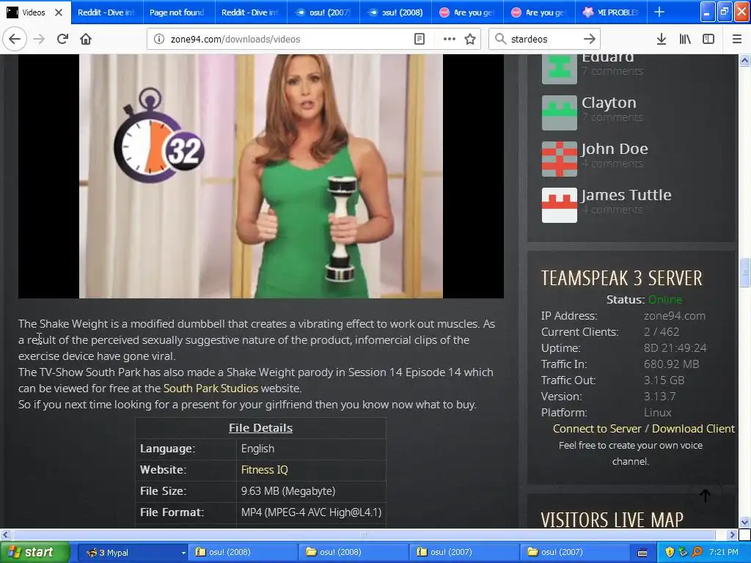The image size is (751, 563).
Task: Open Eduard's green avatar
Action: tap(559, 69)
